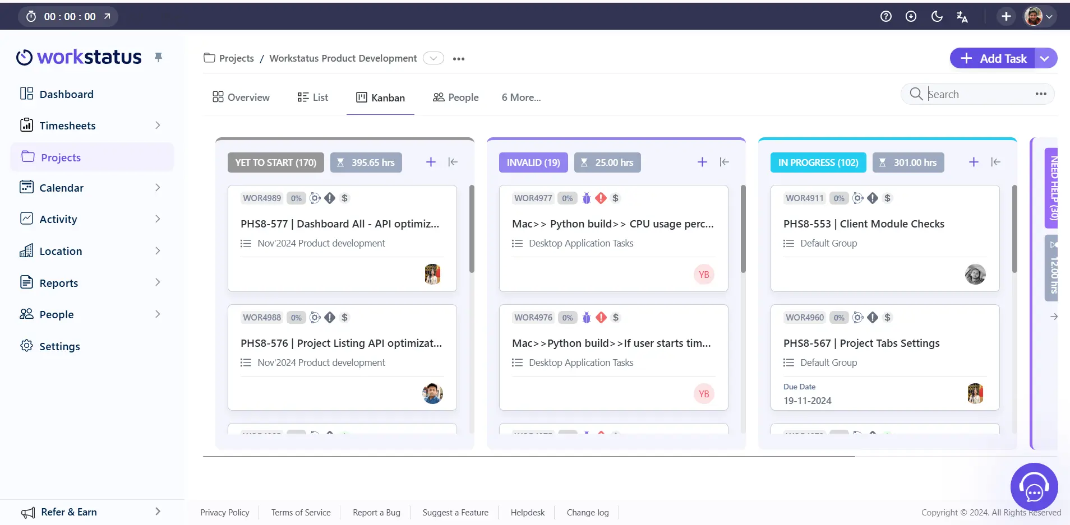
Task: Click the Projects breadcrumb link
Action: click(236, 58)
